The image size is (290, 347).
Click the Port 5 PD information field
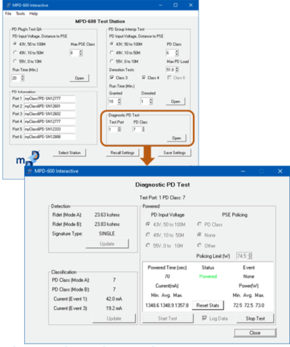50,129
